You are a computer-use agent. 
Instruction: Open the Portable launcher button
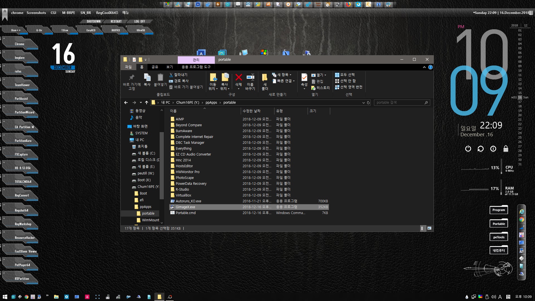[499, 224]
